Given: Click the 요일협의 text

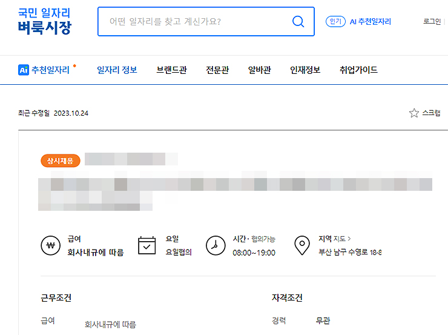Looking at the screenshot, I should (179, 252).
